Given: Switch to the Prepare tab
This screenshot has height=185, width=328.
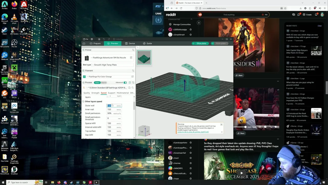Looking at the screenshot, I should (95, 43).
